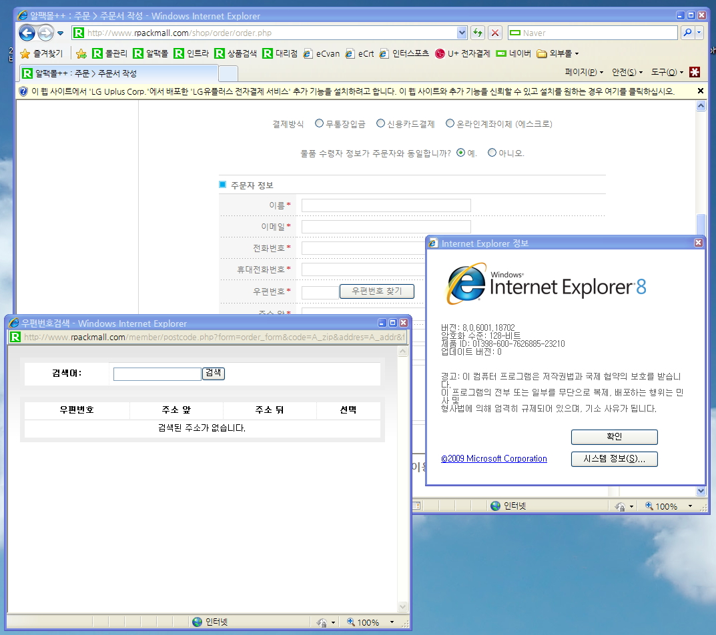
Task: Click the refresh page icon
Action: tap(478, 33)
